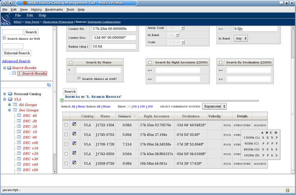Collapse the Search Results tree node
Image resolution: width=296 pixels, height=195 pixels.
point(5,68)
